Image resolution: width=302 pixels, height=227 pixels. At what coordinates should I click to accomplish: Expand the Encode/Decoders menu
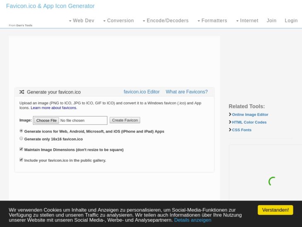click(165, 21)
